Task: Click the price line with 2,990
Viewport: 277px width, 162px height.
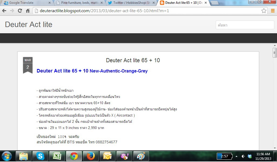Action: (70, 128)
